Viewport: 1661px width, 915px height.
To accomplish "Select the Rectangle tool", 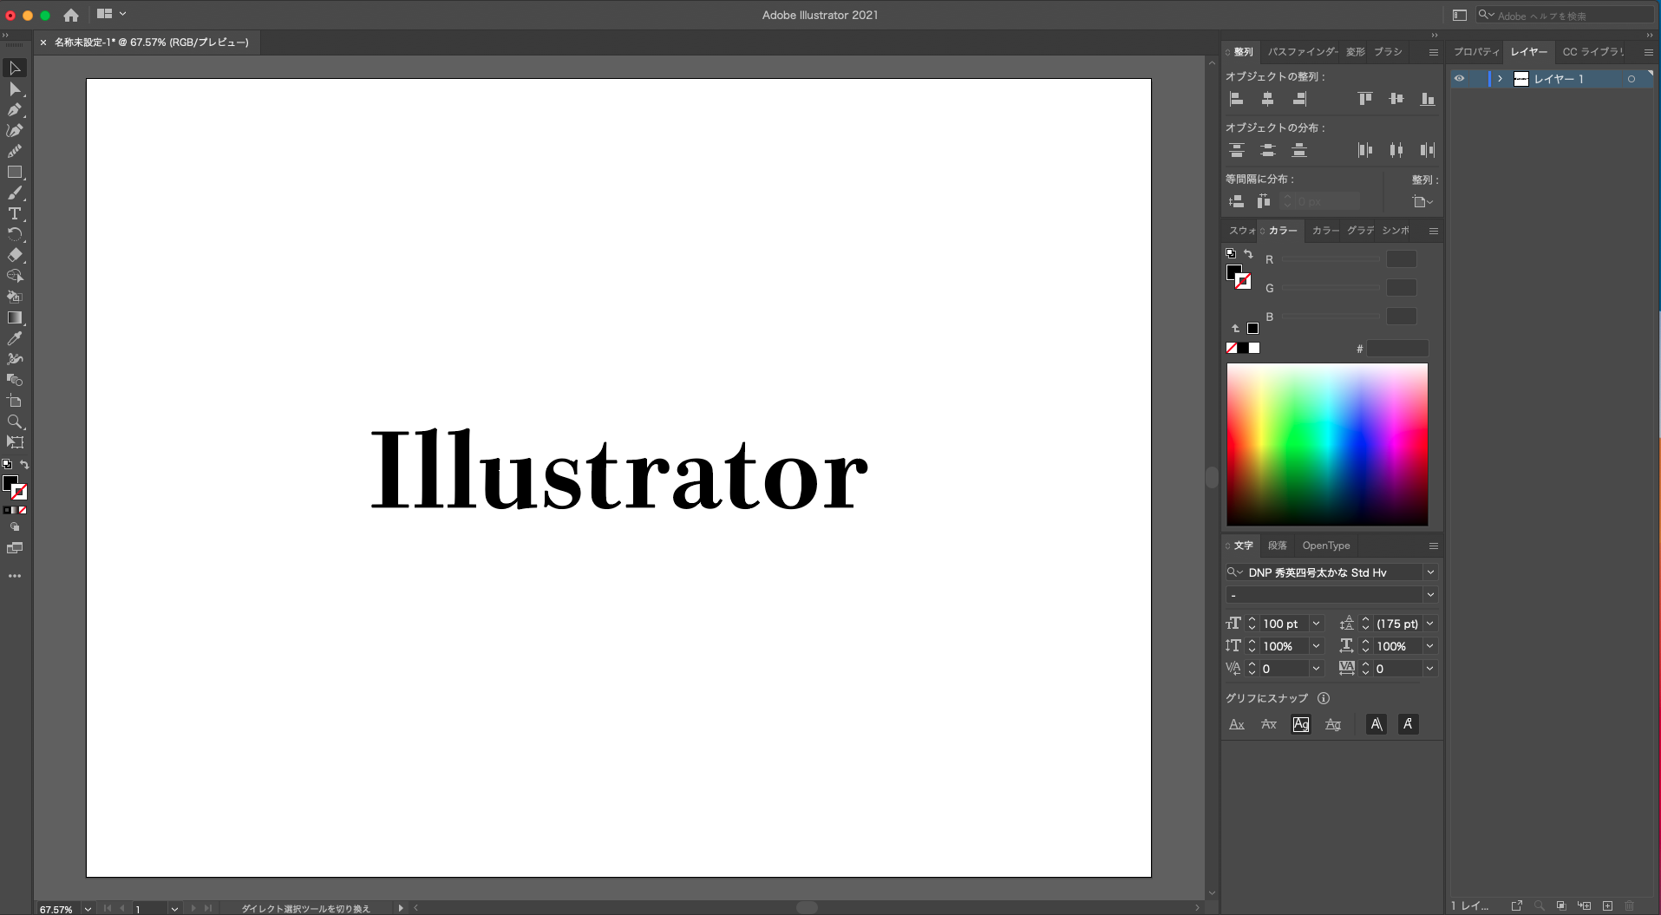I will (15, 173).
